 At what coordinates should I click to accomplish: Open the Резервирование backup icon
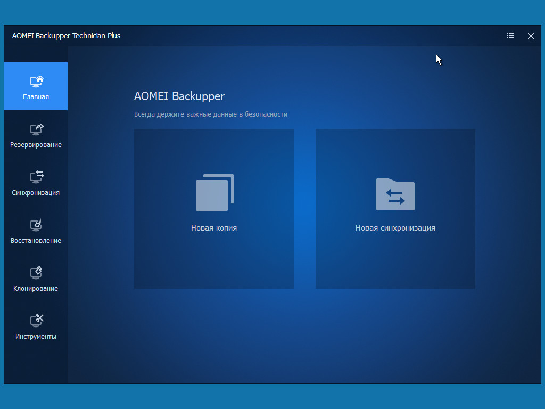point(37,129)
